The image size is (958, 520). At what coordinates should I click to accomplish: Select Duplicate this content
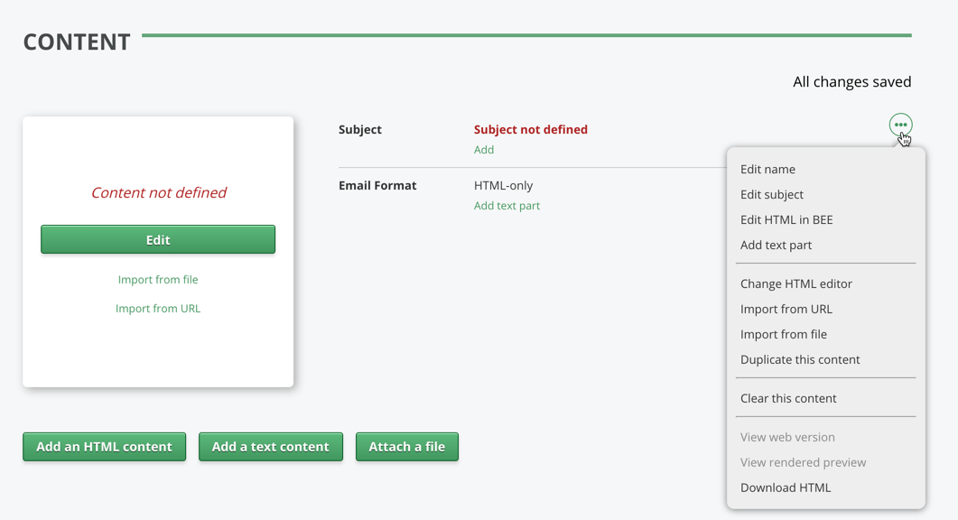(x=800, y=359)
